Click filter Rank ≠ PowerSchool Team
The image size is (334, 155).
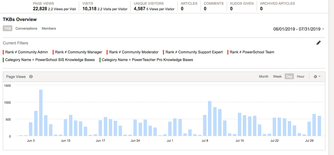coord(251,52)
